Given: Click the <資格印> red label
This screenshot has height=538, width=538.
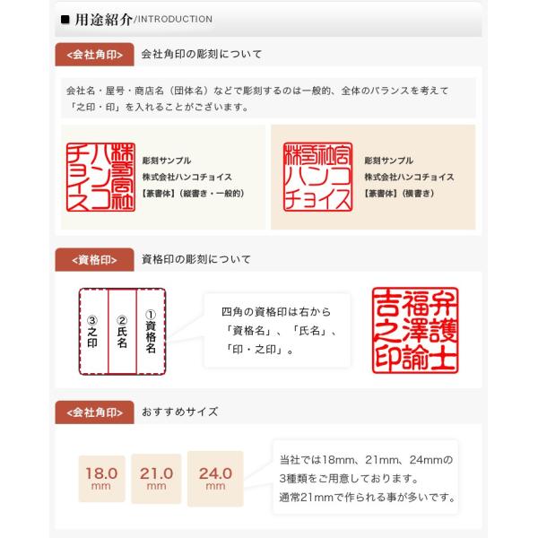Looking at the screenshot, I should point(95,260).
